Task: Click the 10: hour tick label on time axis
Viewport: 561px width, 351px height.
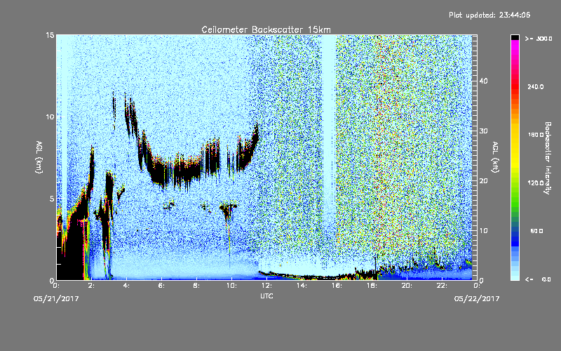Action: coord(231,286)
